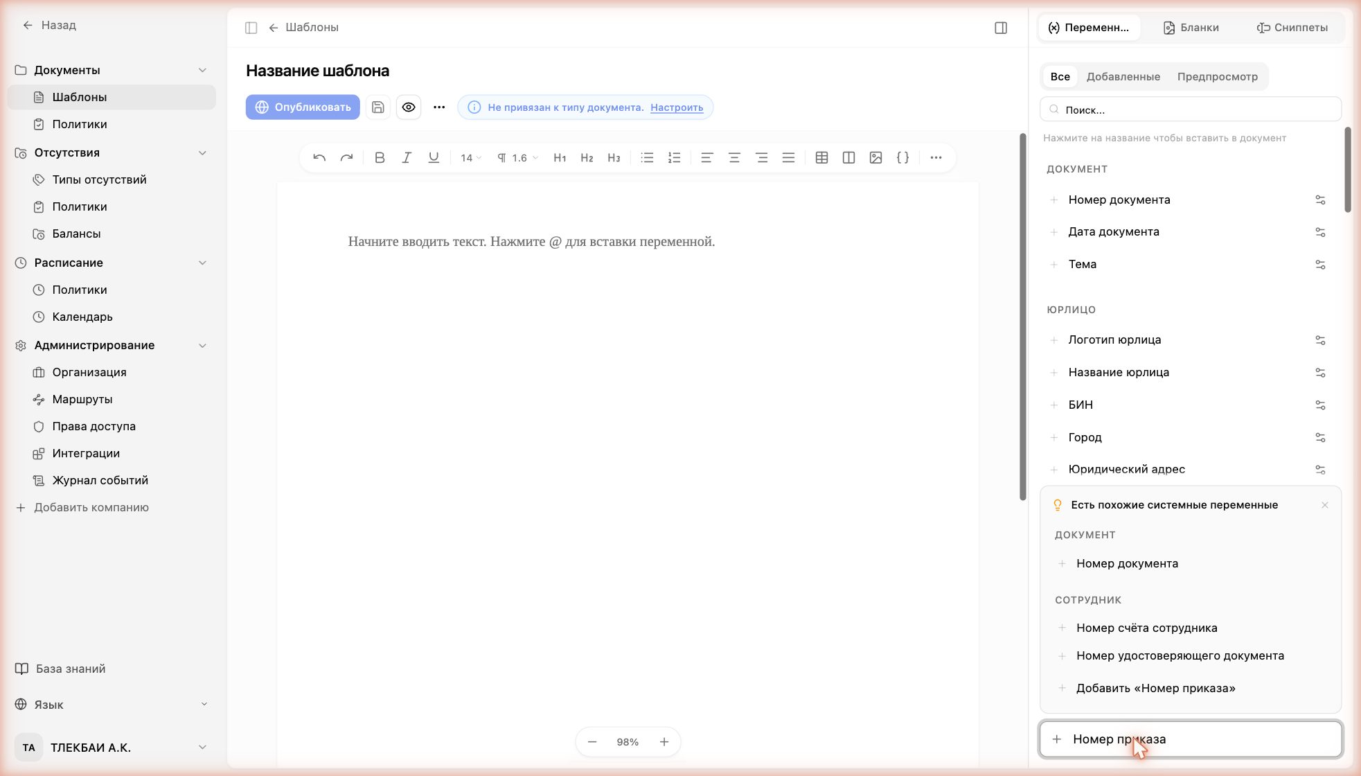The height and width of the screenshot is (776, 1361).
Task: Insert variable with curly braces icon
Action: click(x=902, y=158)
